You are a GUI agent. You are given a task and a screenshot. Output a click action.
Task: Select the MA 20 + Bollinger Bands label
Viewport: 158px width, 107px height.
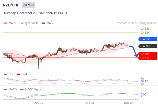click(24, 23)
